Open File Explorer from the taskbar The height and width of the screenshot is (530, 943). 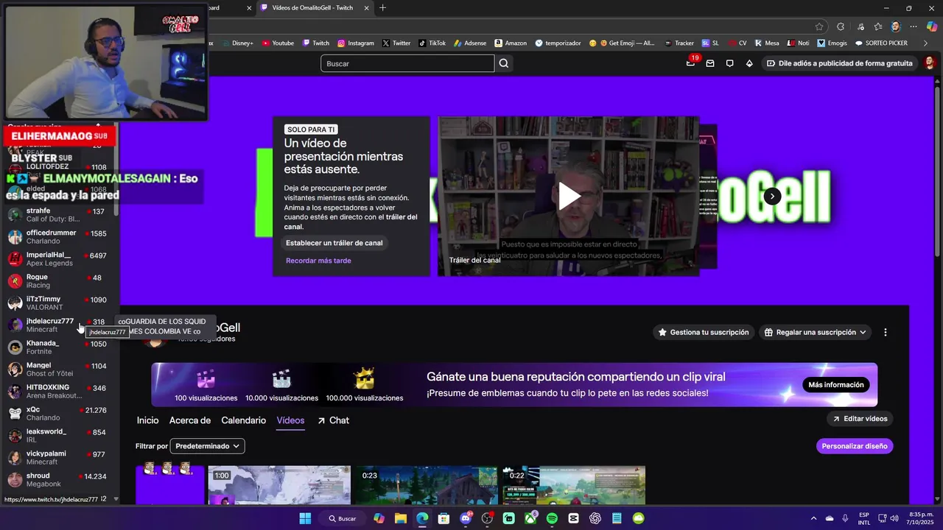(401, 518)
